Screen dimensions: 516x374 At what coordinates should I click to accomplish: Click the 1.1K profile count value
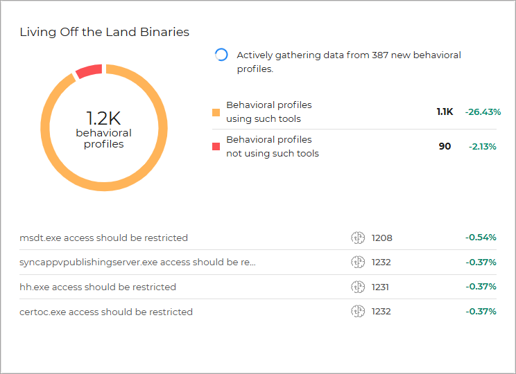[x=445, y=112]
